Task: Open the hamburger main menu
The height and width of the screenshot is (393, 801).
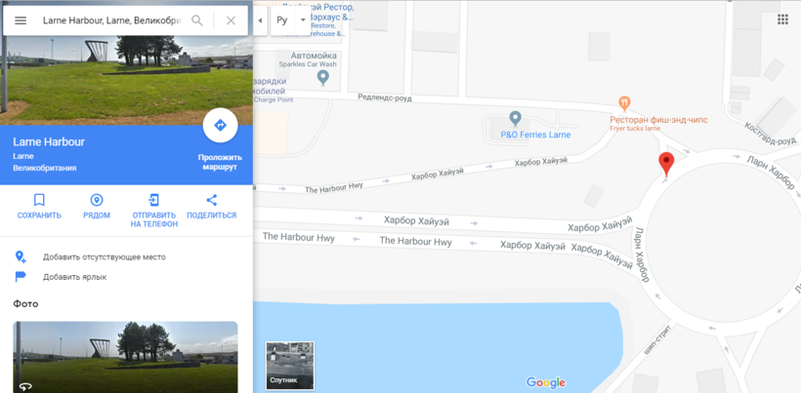Action: pyautogui.click(x=21, y=20)
